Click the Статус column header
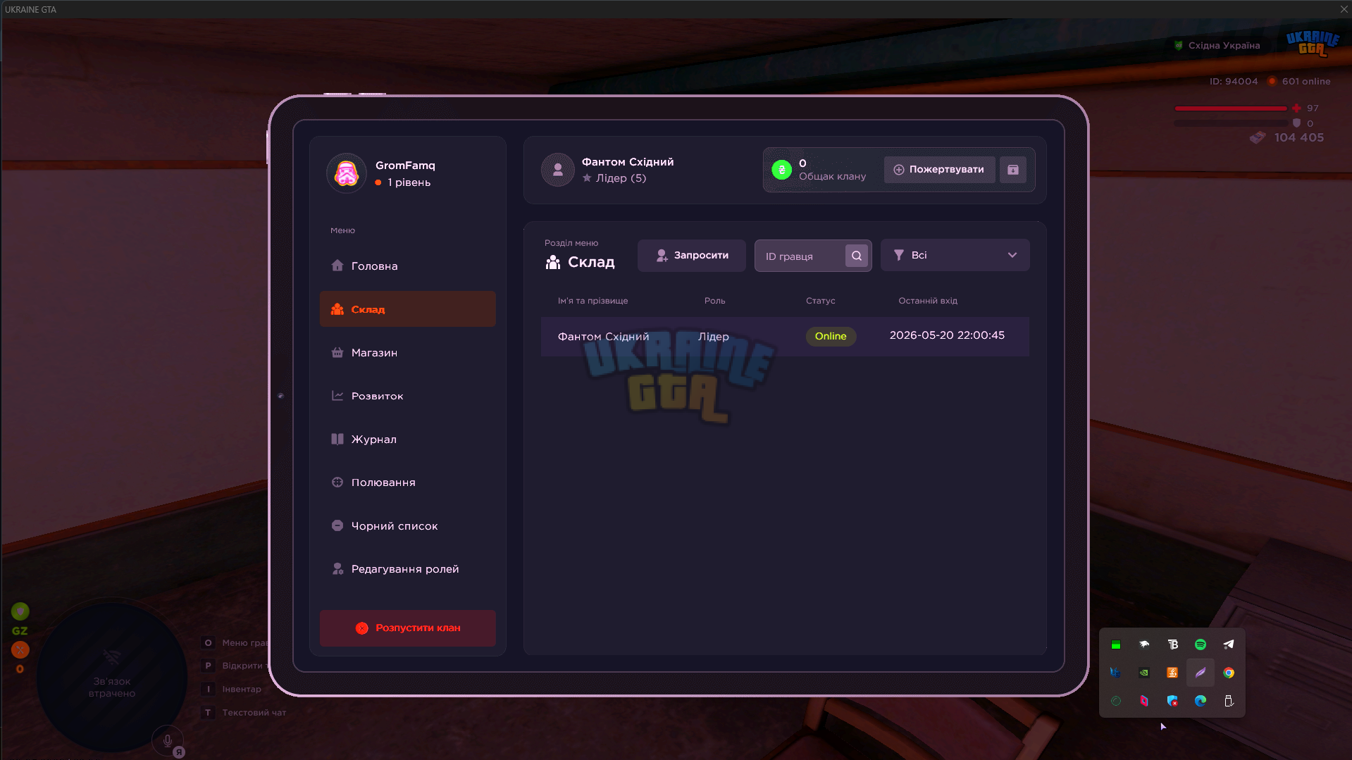The image size is (1352, 760). 820,301
